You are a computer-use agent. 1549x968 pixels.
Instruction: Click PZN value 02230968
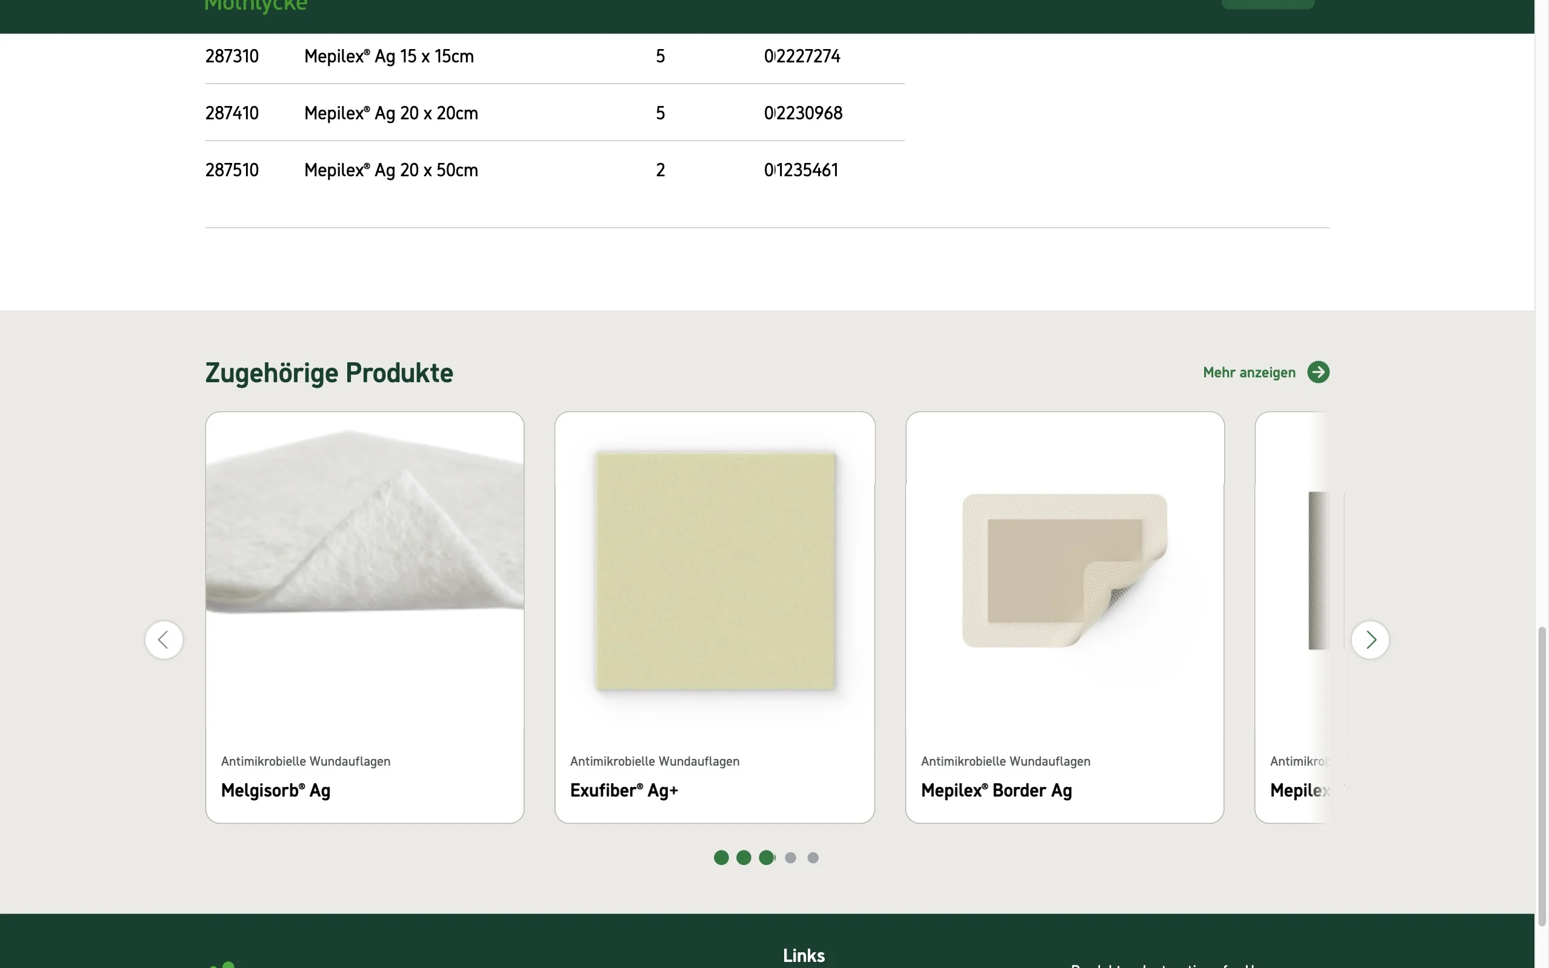[803, 113]
